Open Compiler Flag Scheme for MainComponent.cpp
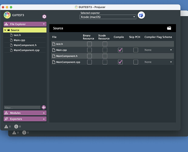The width and height of the screenshot is (188, 152). tap(158, 62)
